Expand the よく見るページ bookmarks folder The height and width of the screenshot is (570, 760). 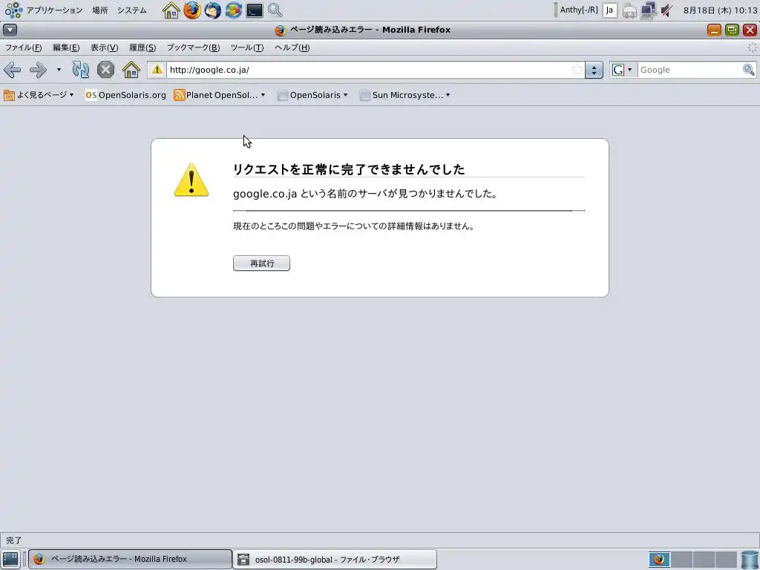39,95
